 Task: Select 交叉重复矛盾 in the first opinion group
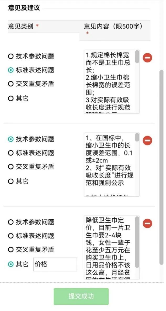click(11, 84)
